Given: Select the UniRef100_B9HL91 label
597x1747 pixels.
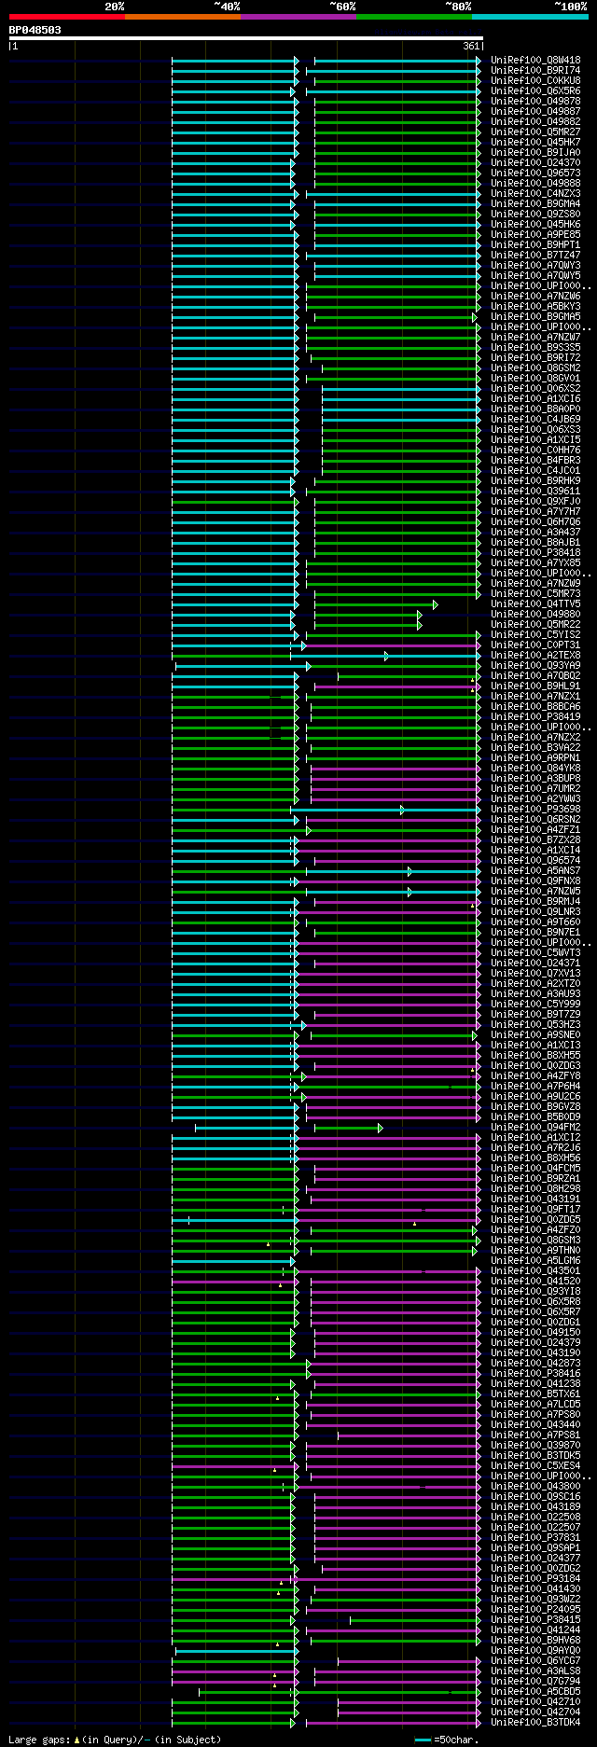Looking at the screenshot, I should pyautogui.click(x=535, y=686).
